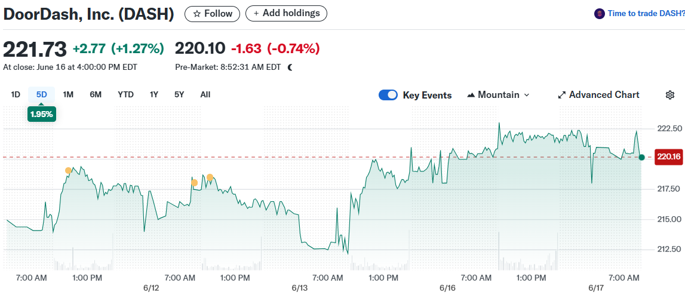Click the 215.00 y-axis label
Viewport: 685px width, 295px height.
point(669,219)
